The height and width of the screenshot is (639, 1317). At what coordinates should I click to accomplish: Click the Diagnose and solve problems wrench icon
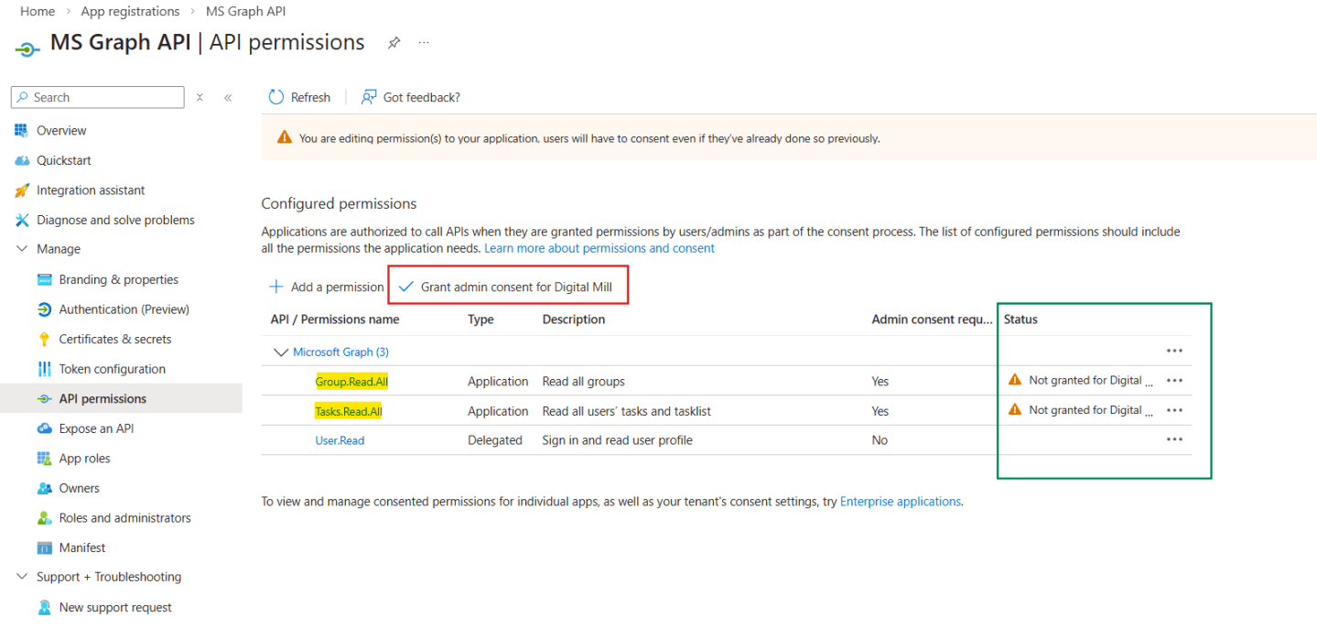pyautogui.click(x=22, y=220)
